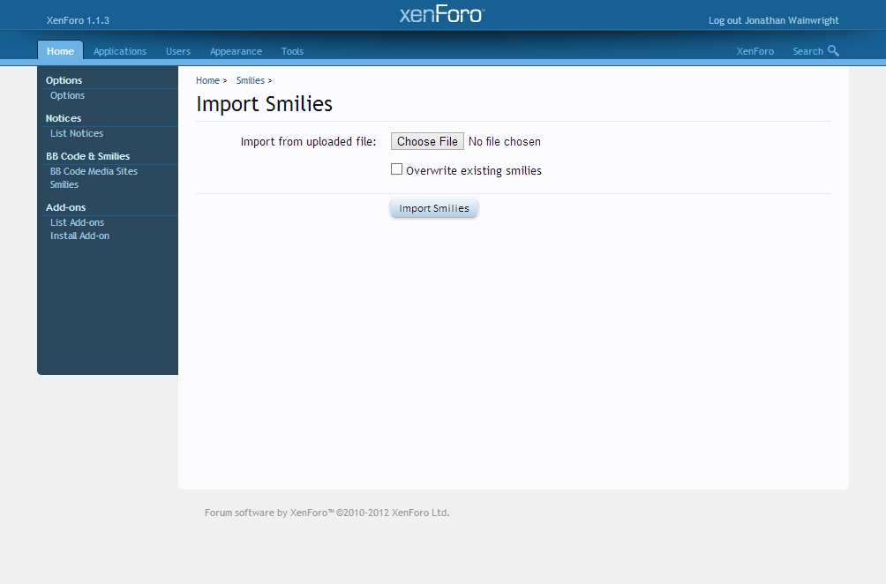Image resolution: width=886 pixels, height=584 pixels.
Task: Open List Notices in sidebar
Action: [77, 133]
